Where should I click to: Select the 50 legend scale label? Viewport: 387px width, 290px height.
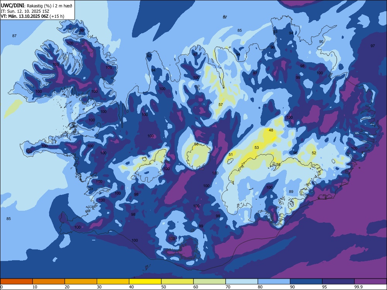click(164, 287)
